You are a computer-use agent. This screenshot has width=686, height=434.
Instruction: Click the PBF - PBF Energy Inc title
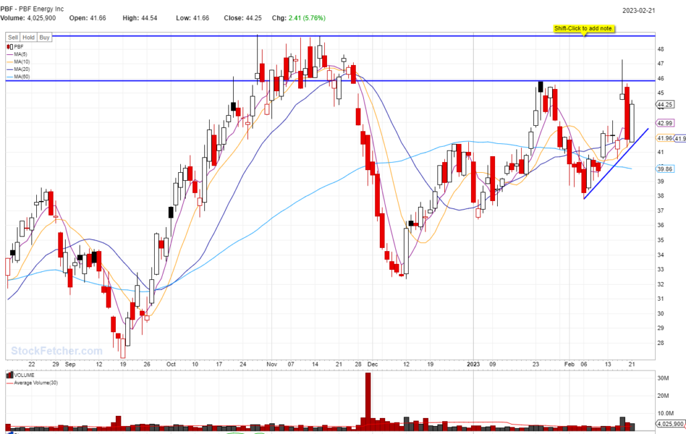pyautogui.click(x=32, y=9)
